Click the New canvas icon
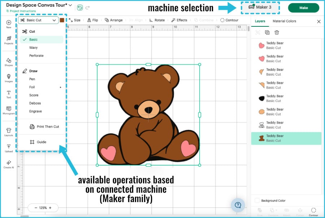The height and width of the screenshot is (218, 325). (9, 24)
